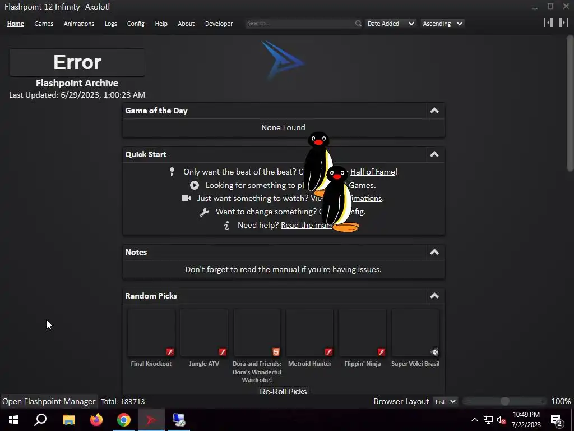Click the wrench icon beside 'Want to change something'
The width and height of the screenshot is (574, 431).
[x=204, y=212]
